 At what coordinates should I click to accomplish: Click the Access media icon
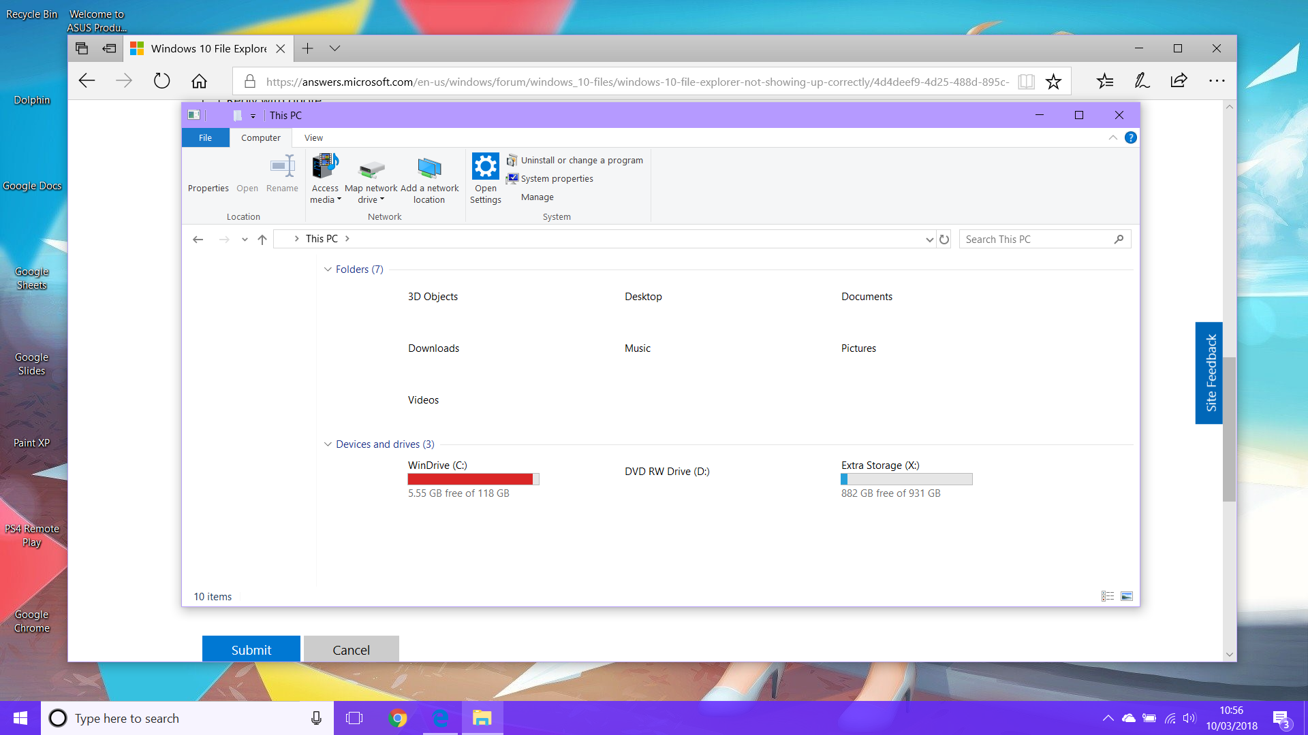coord(325,166)
